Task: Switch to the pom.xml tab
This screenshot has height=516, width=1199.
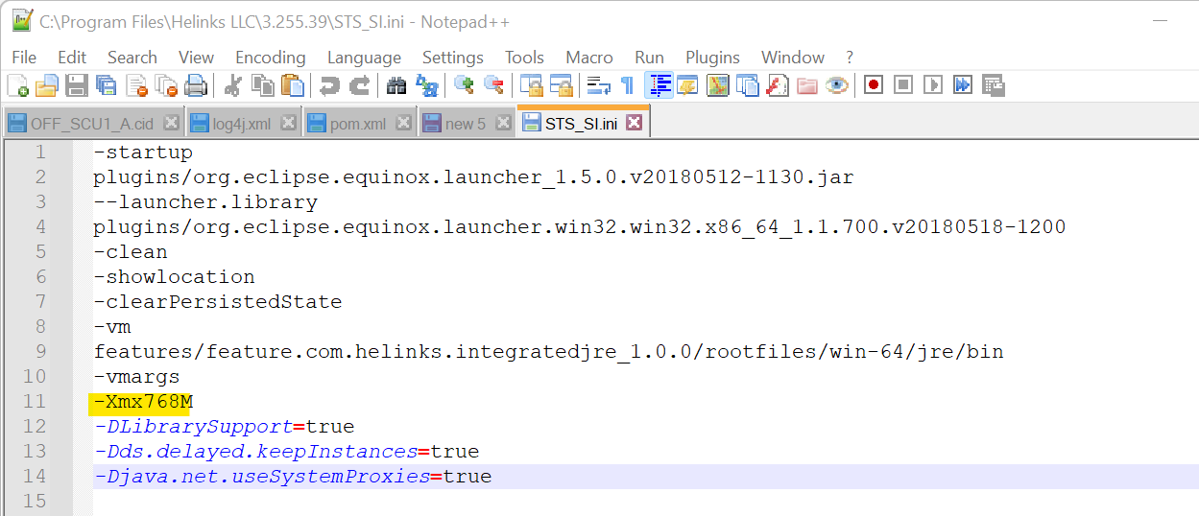Action: tap(357, 124)
